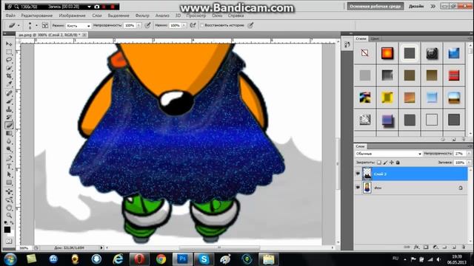474x266 pixels.
Task: Open eraser mode dropdown Кисть
Action: (x=79, y=26)
